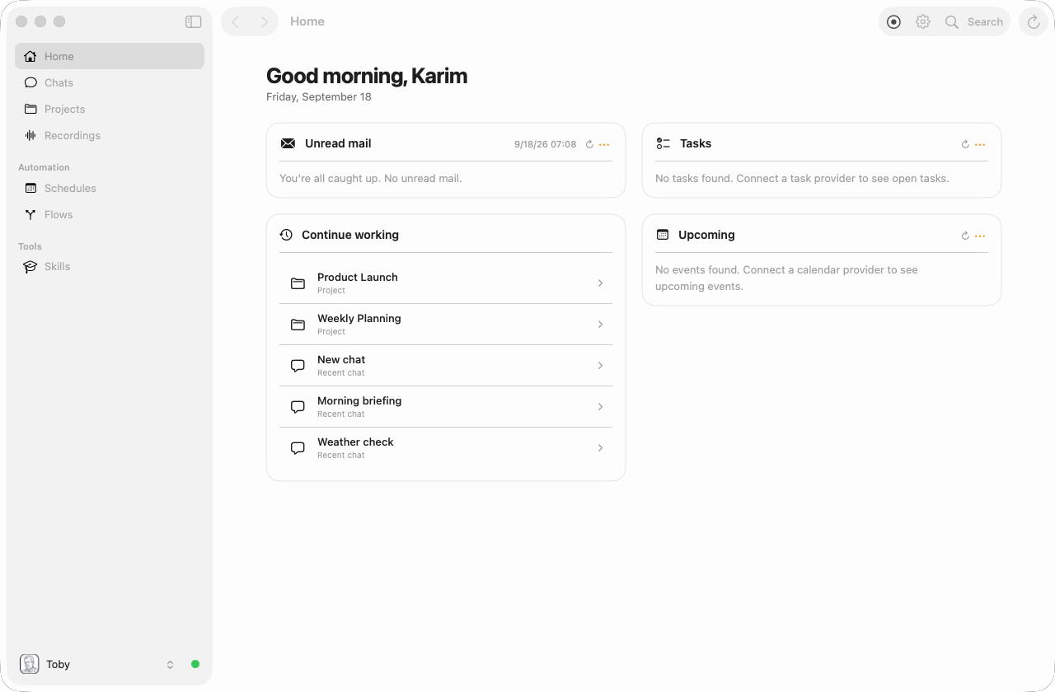Screen dimensions: 1055x692
Task: Click chevron next to Weather check
Action: click(600, 448)
